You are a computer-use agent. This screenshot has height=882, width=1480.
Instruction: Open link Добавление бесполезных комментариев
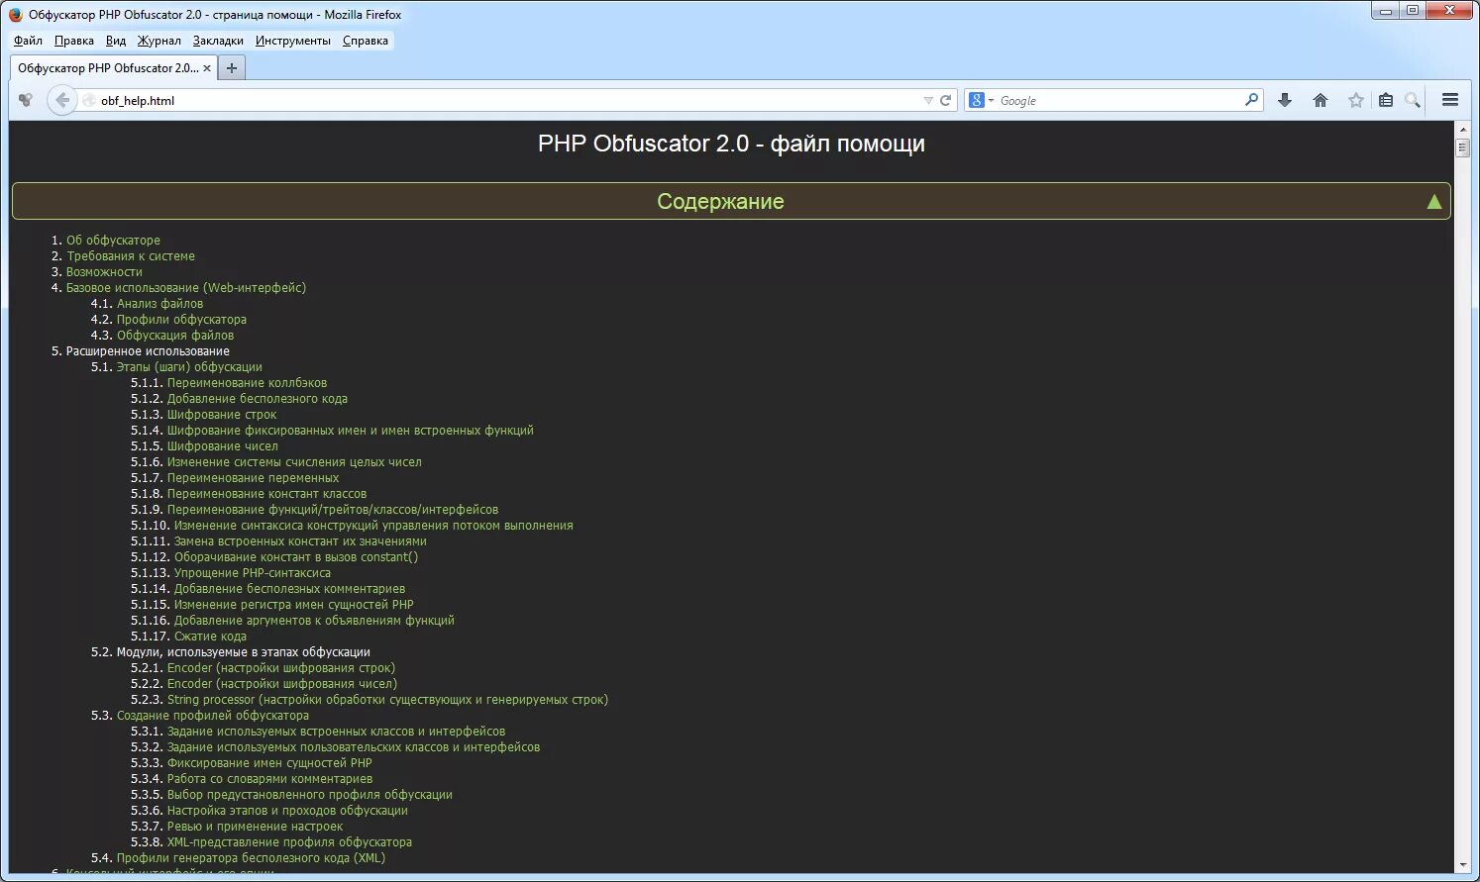pyautogui.click(x=289, y=589)
